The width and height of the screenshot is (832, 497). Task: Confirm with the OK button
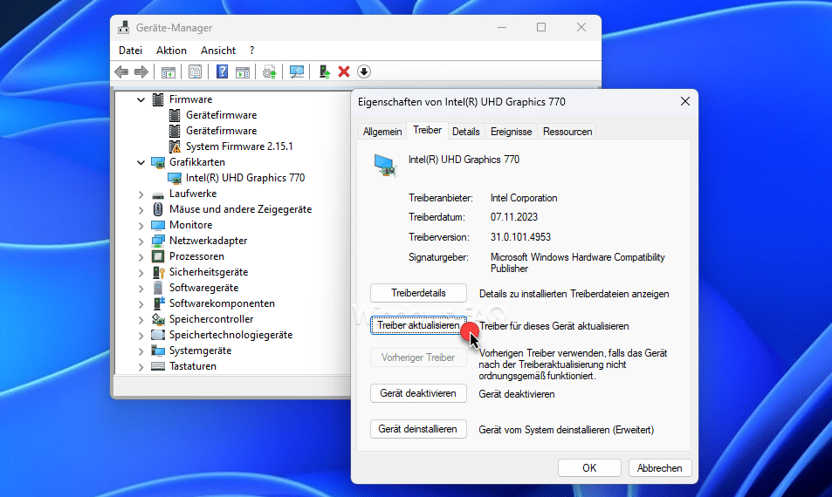tap(589, 468)
